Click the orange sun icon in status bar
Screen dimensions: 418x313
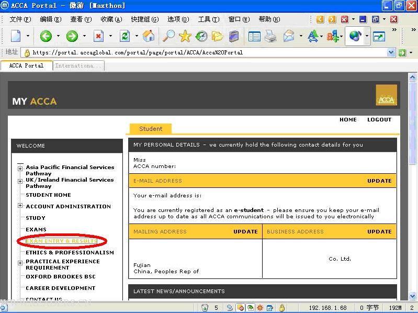coord(260,308)
